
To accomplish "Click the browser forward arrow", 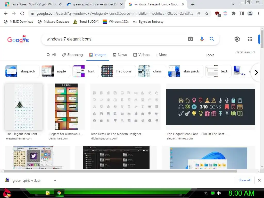I will 14,13.
